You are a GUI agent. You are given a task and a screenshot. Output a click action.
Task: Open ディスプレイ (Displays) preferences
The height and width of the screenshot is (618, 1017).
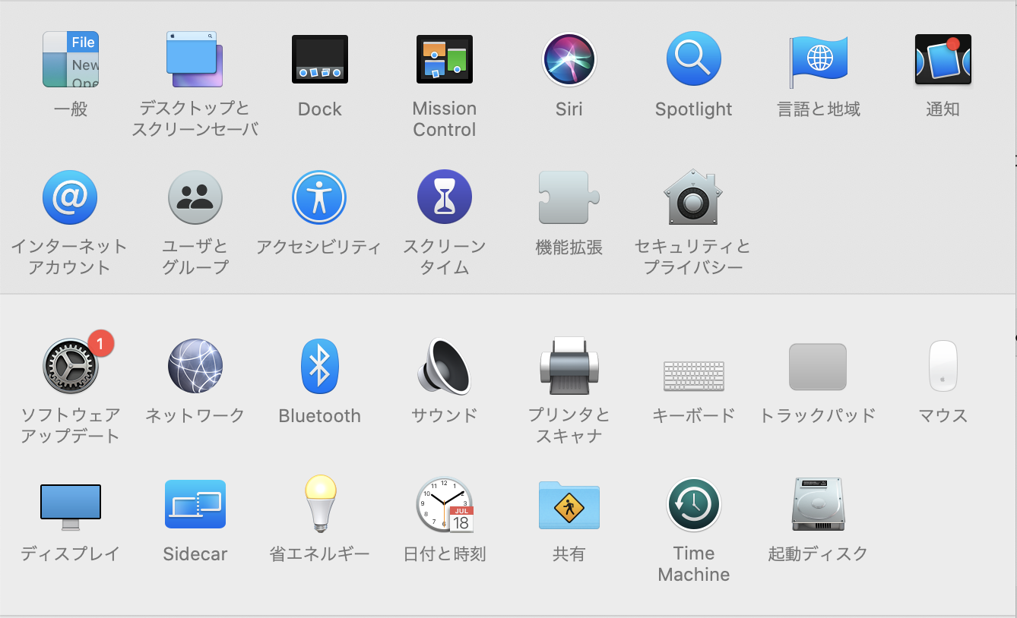click(x=71, y=506)
